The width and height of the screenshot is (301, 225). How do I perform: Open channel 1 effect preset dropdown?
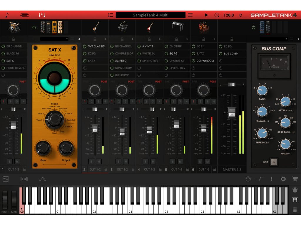click(x=54, y=39)
